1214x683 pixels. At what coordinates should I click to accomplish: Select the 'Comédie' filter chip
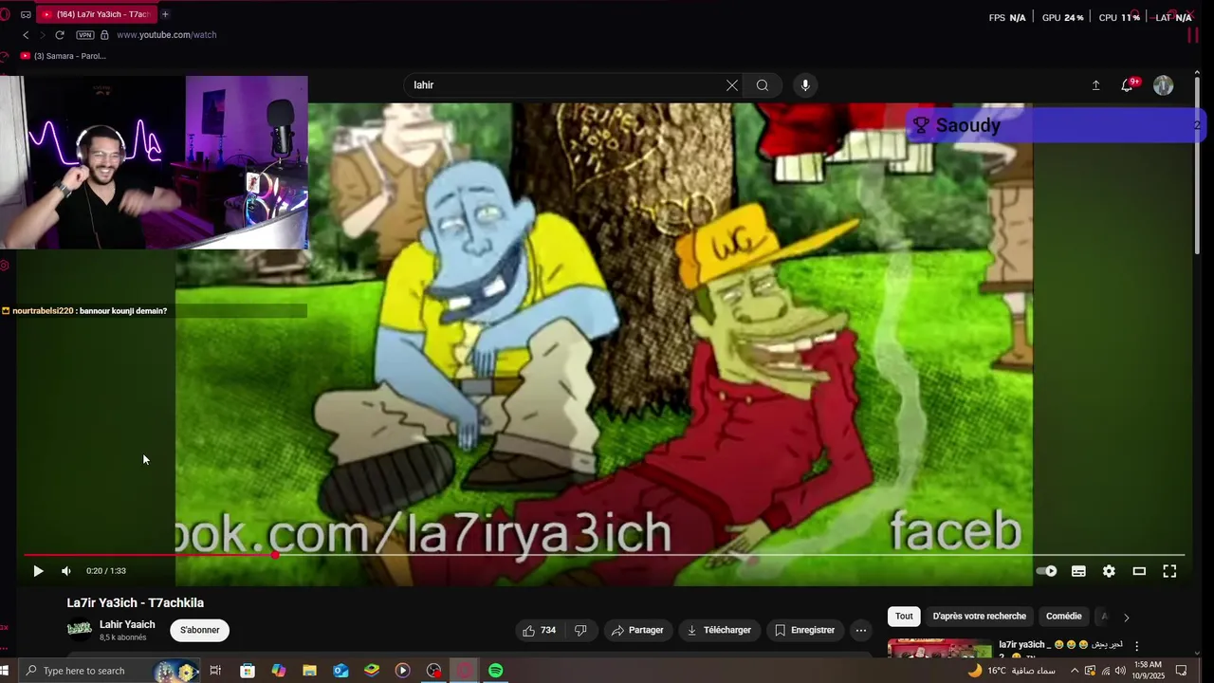1063,617
